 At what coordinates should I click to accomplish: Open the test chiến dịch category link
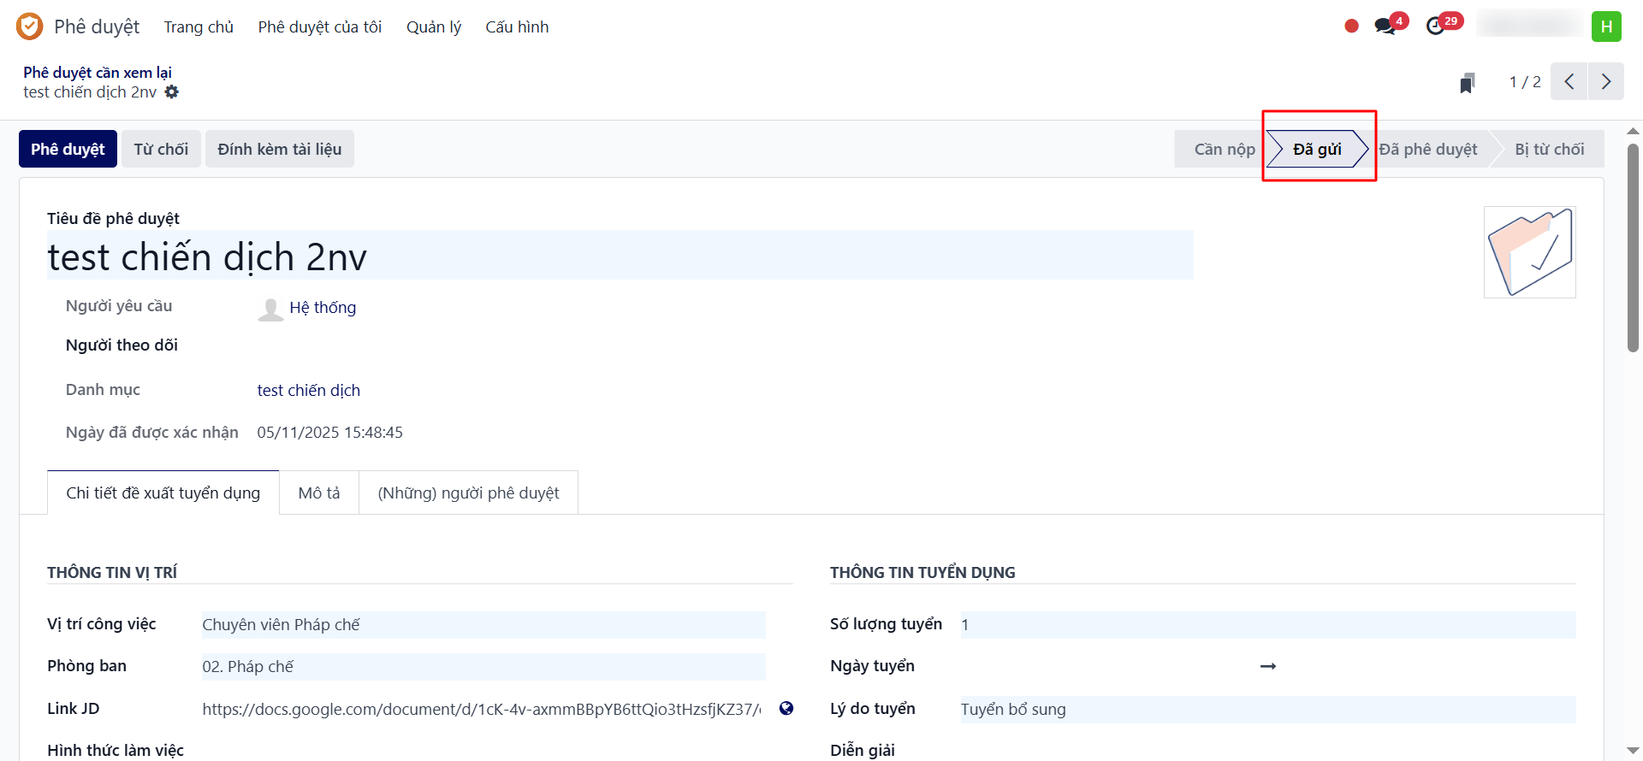pos(309,391)
